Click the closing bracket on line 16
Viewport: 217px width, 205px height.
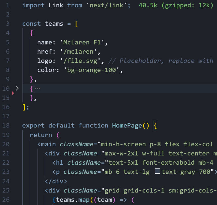point(24,107)
